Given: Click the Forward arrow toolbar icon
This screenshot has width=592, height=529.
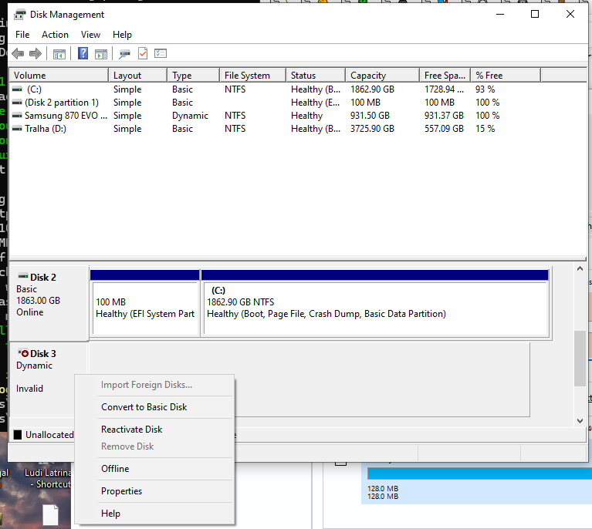Looking at the screenshot, I should [36, 53].
